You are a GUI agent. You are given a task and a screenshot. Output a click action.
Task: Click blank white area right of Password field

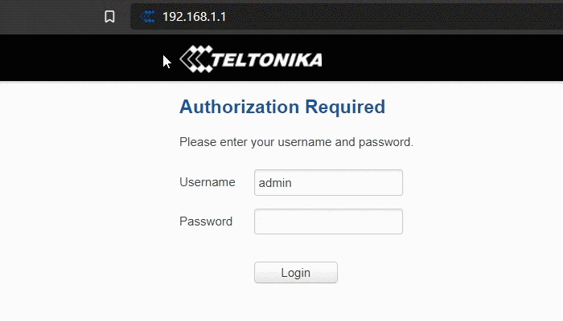click(x=483, y=221)
